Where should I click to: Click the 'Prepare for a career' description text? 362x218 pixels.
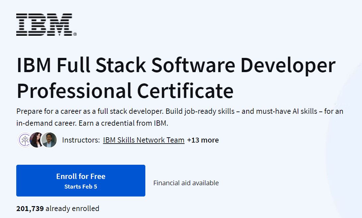pos(180,117)
